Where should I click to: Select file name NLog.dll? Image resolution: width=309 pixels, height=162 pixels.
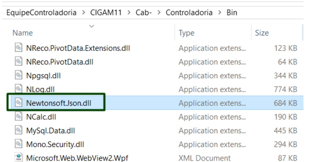coord(40,89)
